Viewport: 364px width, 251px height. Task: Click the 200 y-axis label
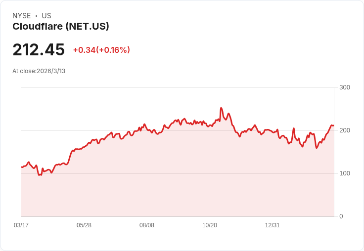[x=345, y=130]
